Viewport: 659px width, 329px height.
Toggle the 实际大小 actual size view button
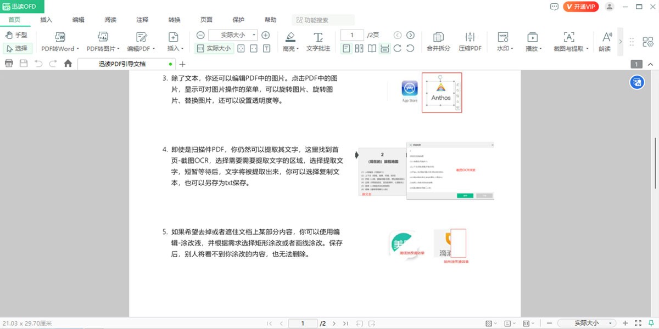pyautogui.click(x=215, y=48)
